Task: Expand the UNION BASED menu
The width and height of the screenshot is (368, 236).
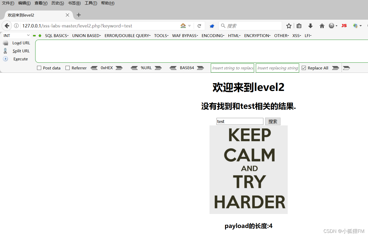Action: (x=86, y=36)
